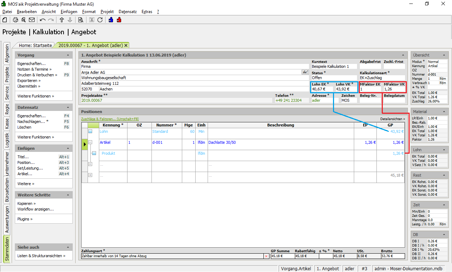Click the MFaktor VK input field
This screenshot has width=452, height=272.
(x=394, y=89)
